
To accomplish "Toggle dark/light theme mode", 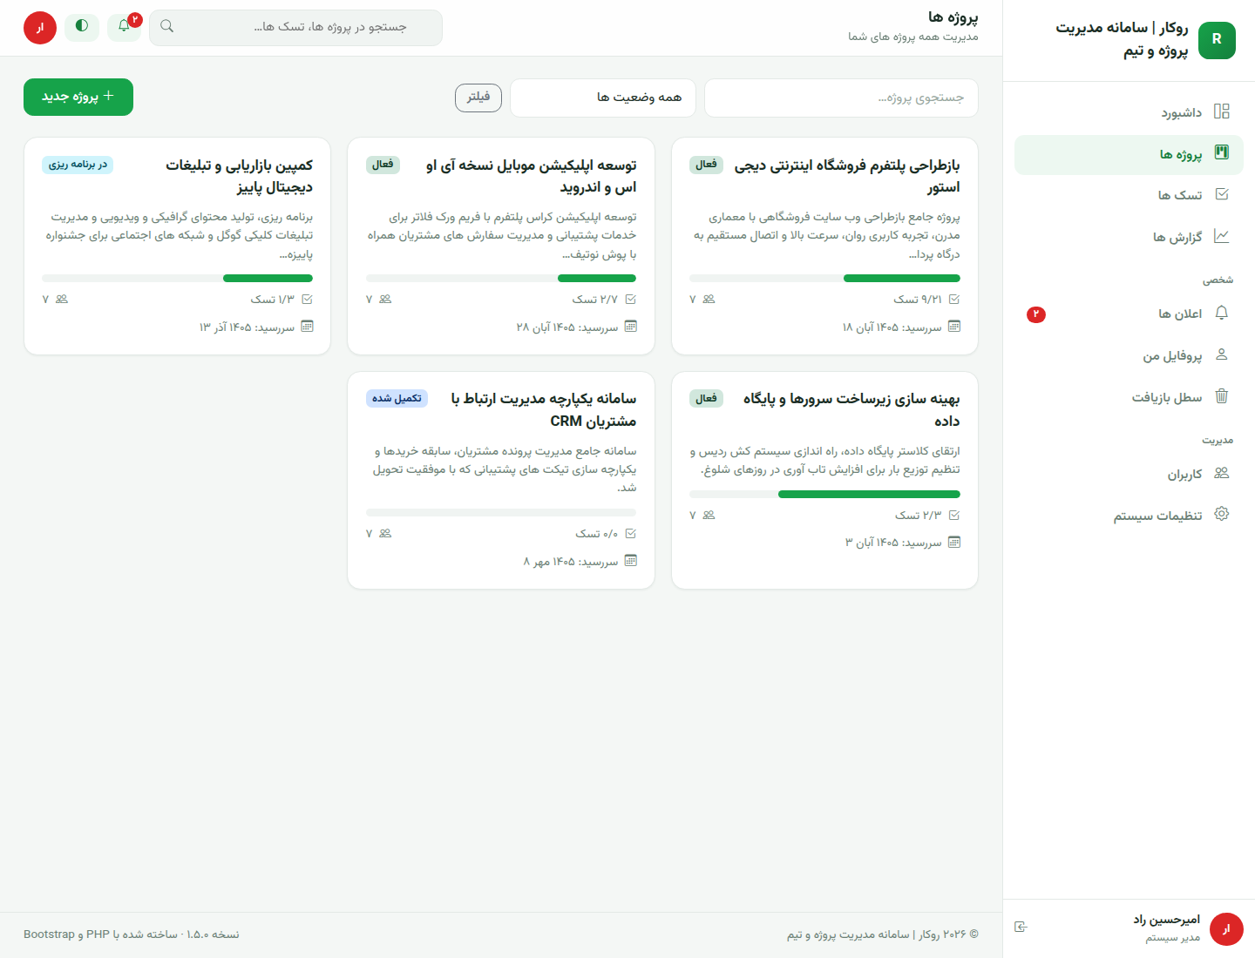I will click(x=82, y=26).
